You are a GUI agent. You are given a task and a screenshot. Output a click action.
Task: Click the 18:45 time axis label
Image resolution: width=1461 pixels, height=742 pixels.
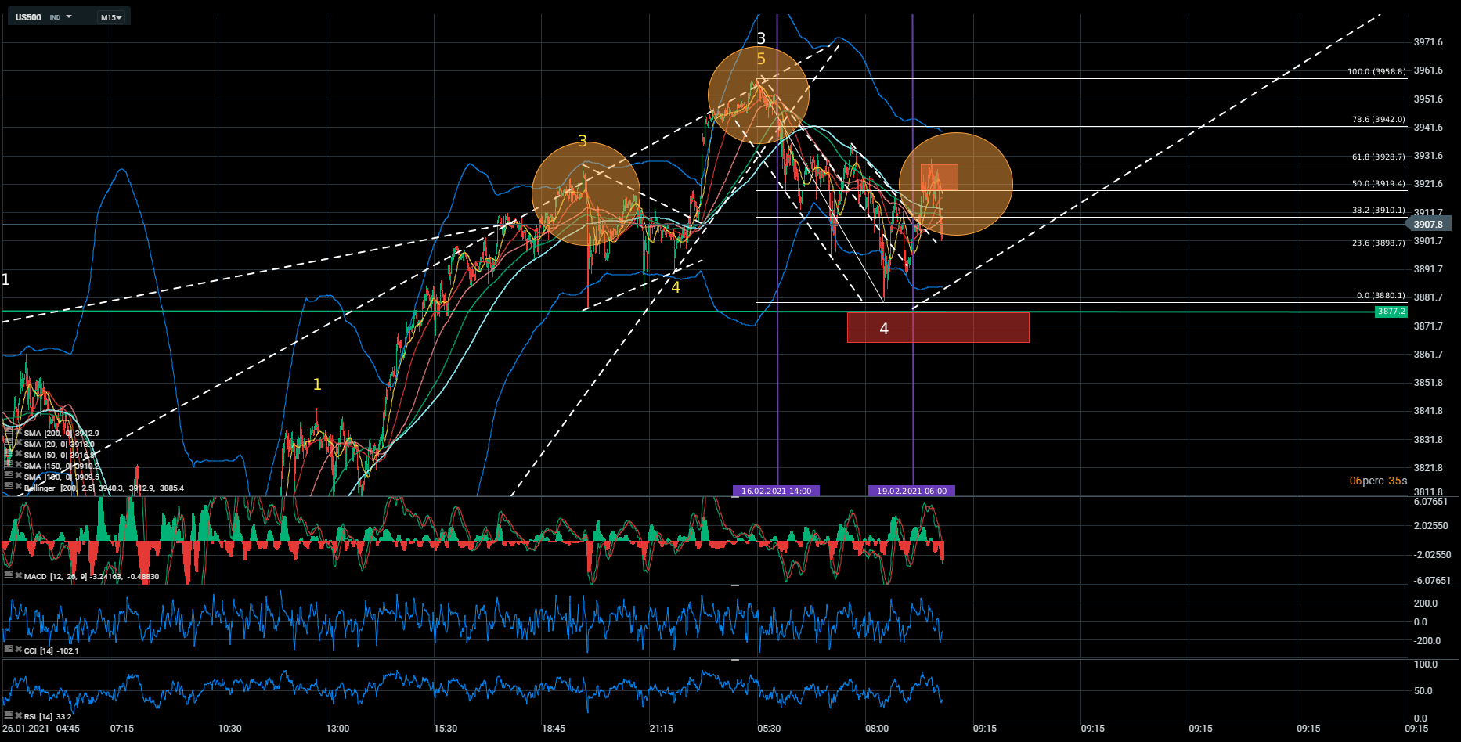[554, 729]
